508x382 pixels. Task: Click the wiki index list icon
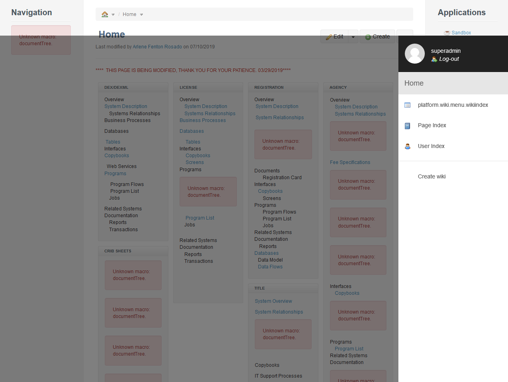tap(408, 105)
